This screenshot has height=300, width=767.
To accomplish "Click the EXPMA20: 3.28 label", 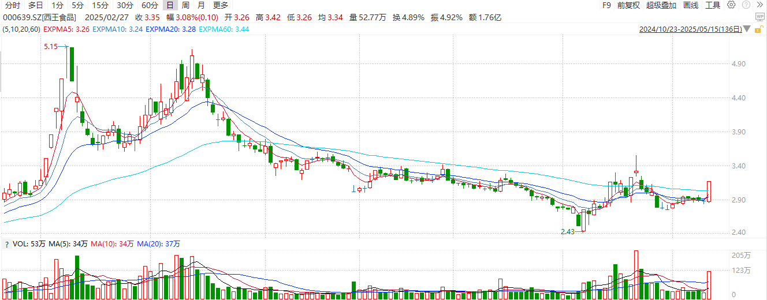I will (x=172, y=28).
